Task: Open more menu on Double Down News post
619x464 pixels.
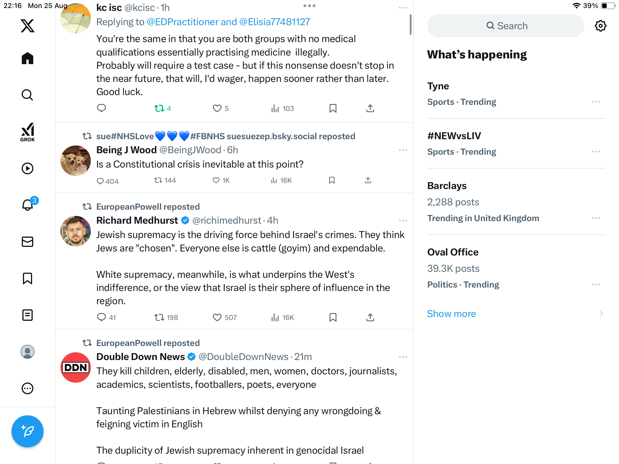Action: coord(403,357)
